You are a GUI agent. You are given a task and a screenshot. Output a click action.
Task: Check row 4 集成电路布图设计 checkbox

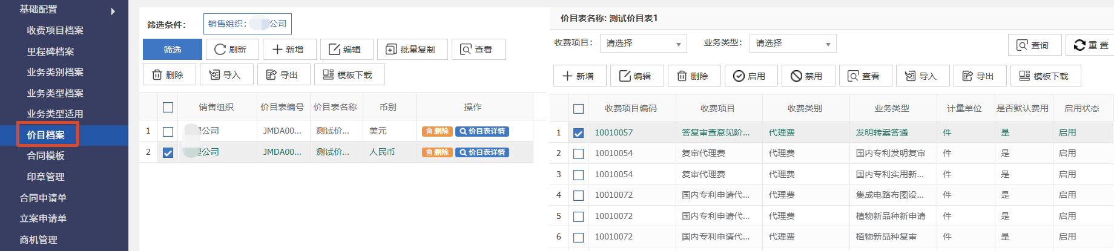pos(579,196)
